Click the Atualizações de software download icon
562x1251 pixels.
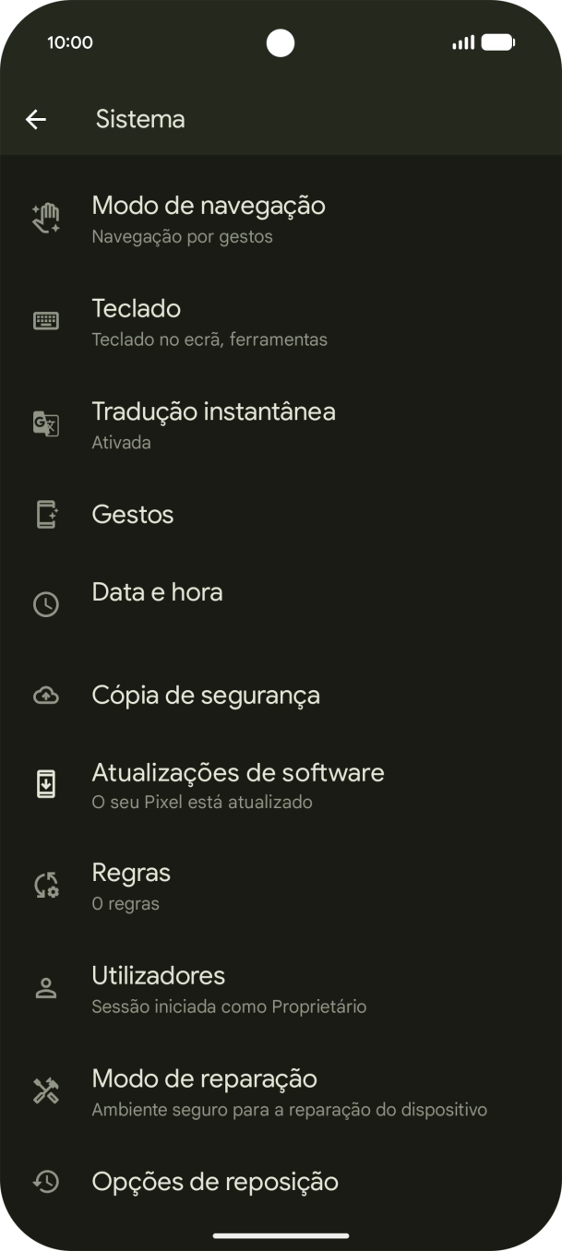(45, 783)
